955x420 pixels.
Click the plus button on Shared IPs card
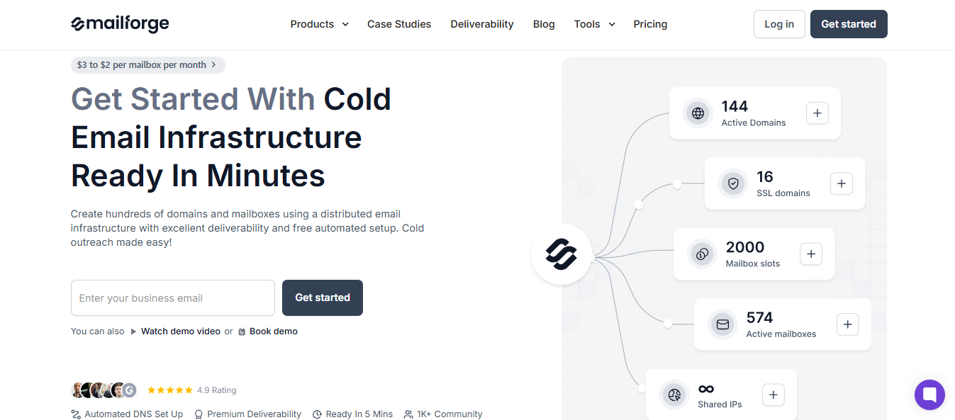[x=773, y=395]
